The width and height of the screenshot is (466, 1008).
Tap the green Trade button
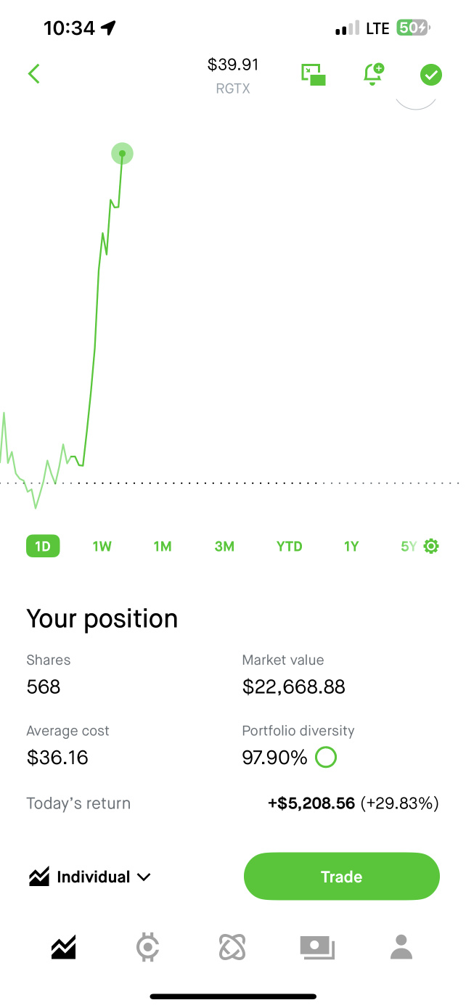point(342,877)
